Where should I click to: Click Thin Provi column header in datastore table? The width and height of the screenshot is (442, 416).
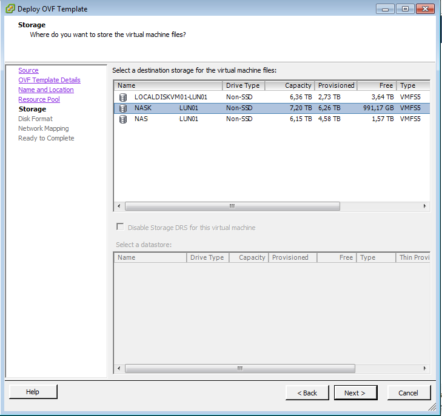click(x=413, y=257)
